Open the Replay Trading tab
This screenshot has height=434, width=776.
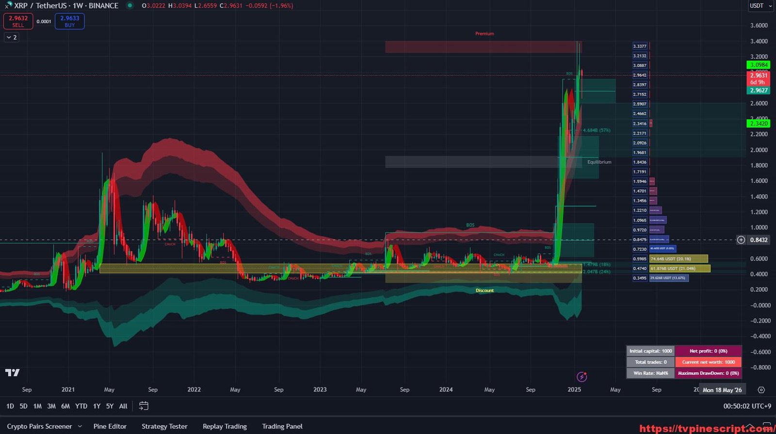click(225, 426)
